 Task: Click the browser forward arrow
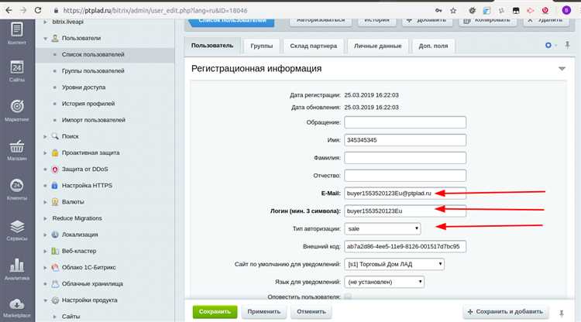23,10
